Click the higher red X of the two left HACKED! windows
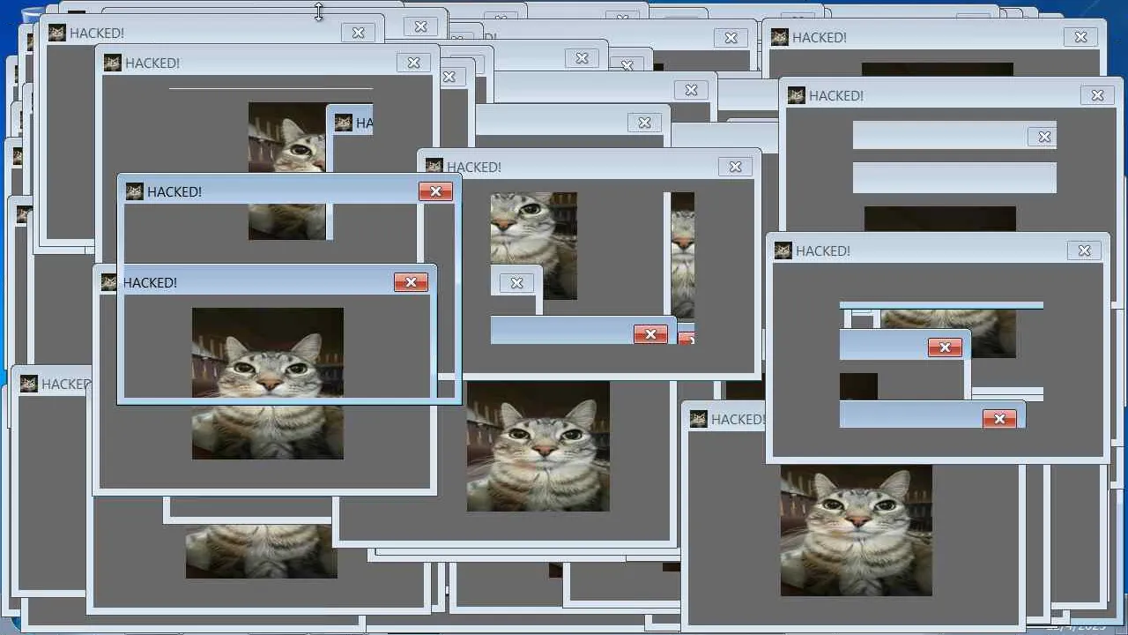The height and width of the screenshot is (635, 1128). point(435,191)
